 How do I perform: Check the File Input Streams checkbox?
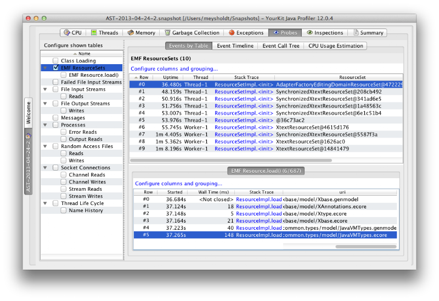(55, 89)
